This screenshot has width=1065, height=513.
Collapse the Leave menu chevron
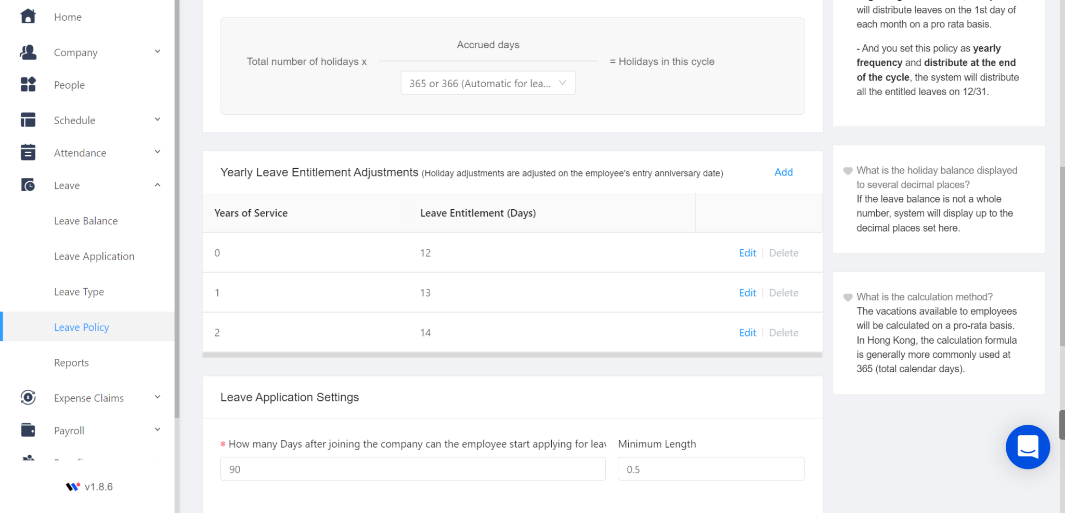(x=158, y=185)
